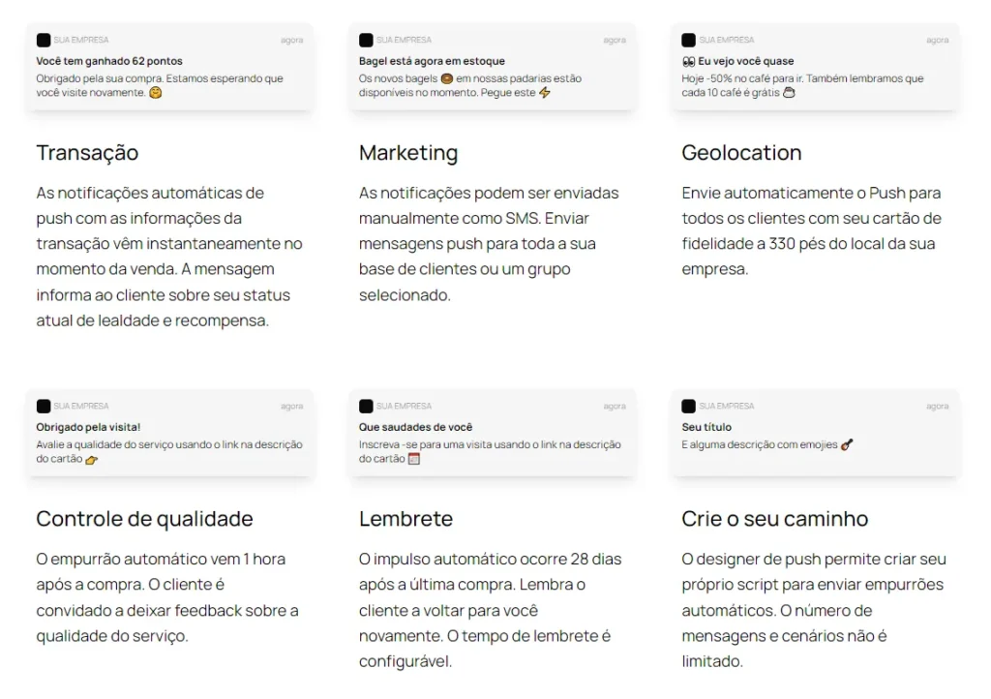Viewport: 991px width, 699px height.
Task: Click the 'Crie o seu caminho' heading
Action: [x=775, y=519]
